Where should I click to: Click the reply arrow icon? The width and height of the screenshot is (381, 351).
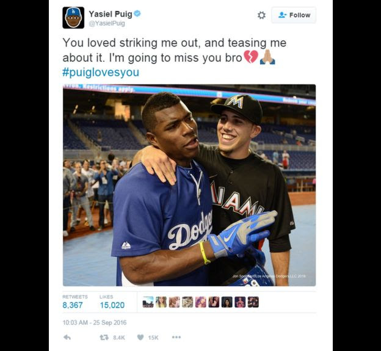67,337
